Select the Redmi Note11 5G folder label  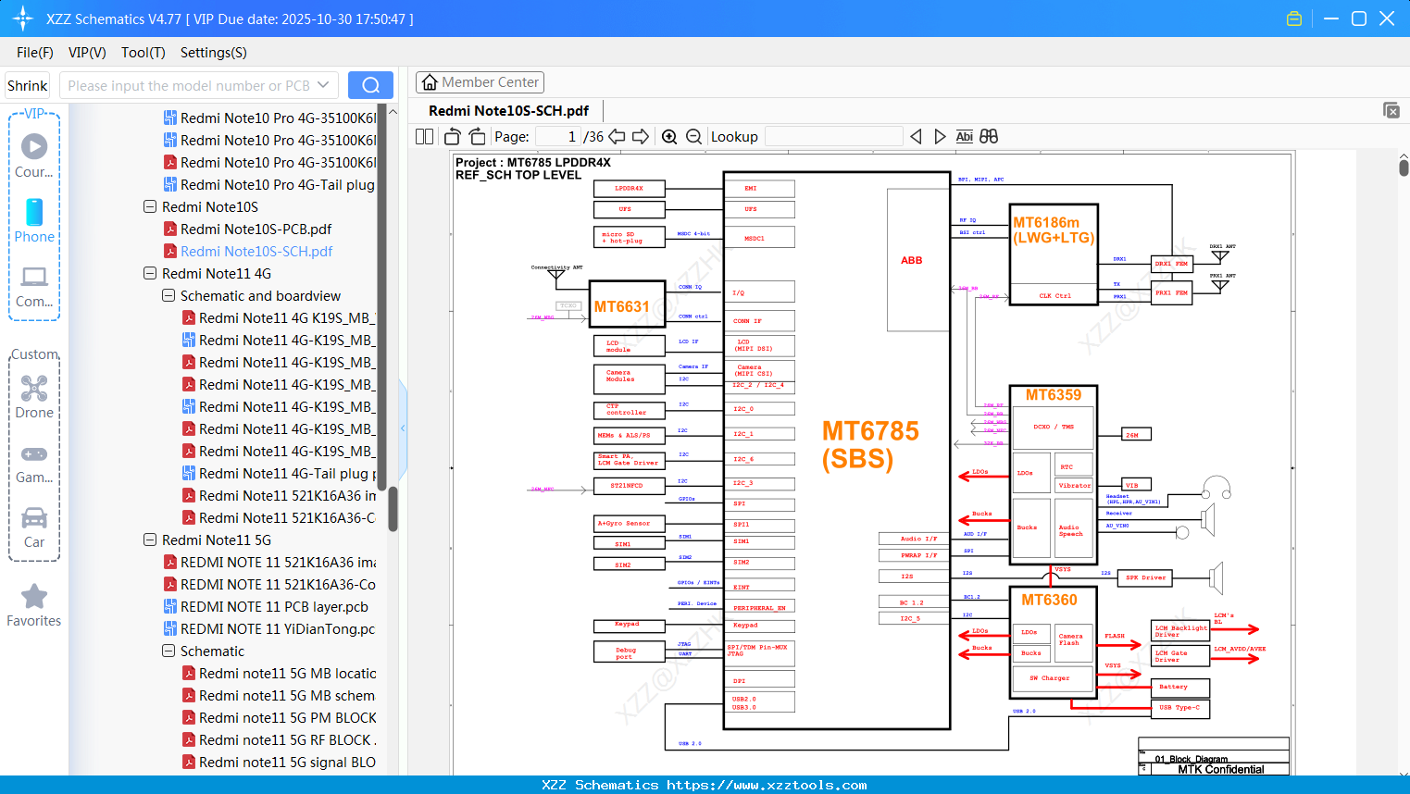pos(217,540)
